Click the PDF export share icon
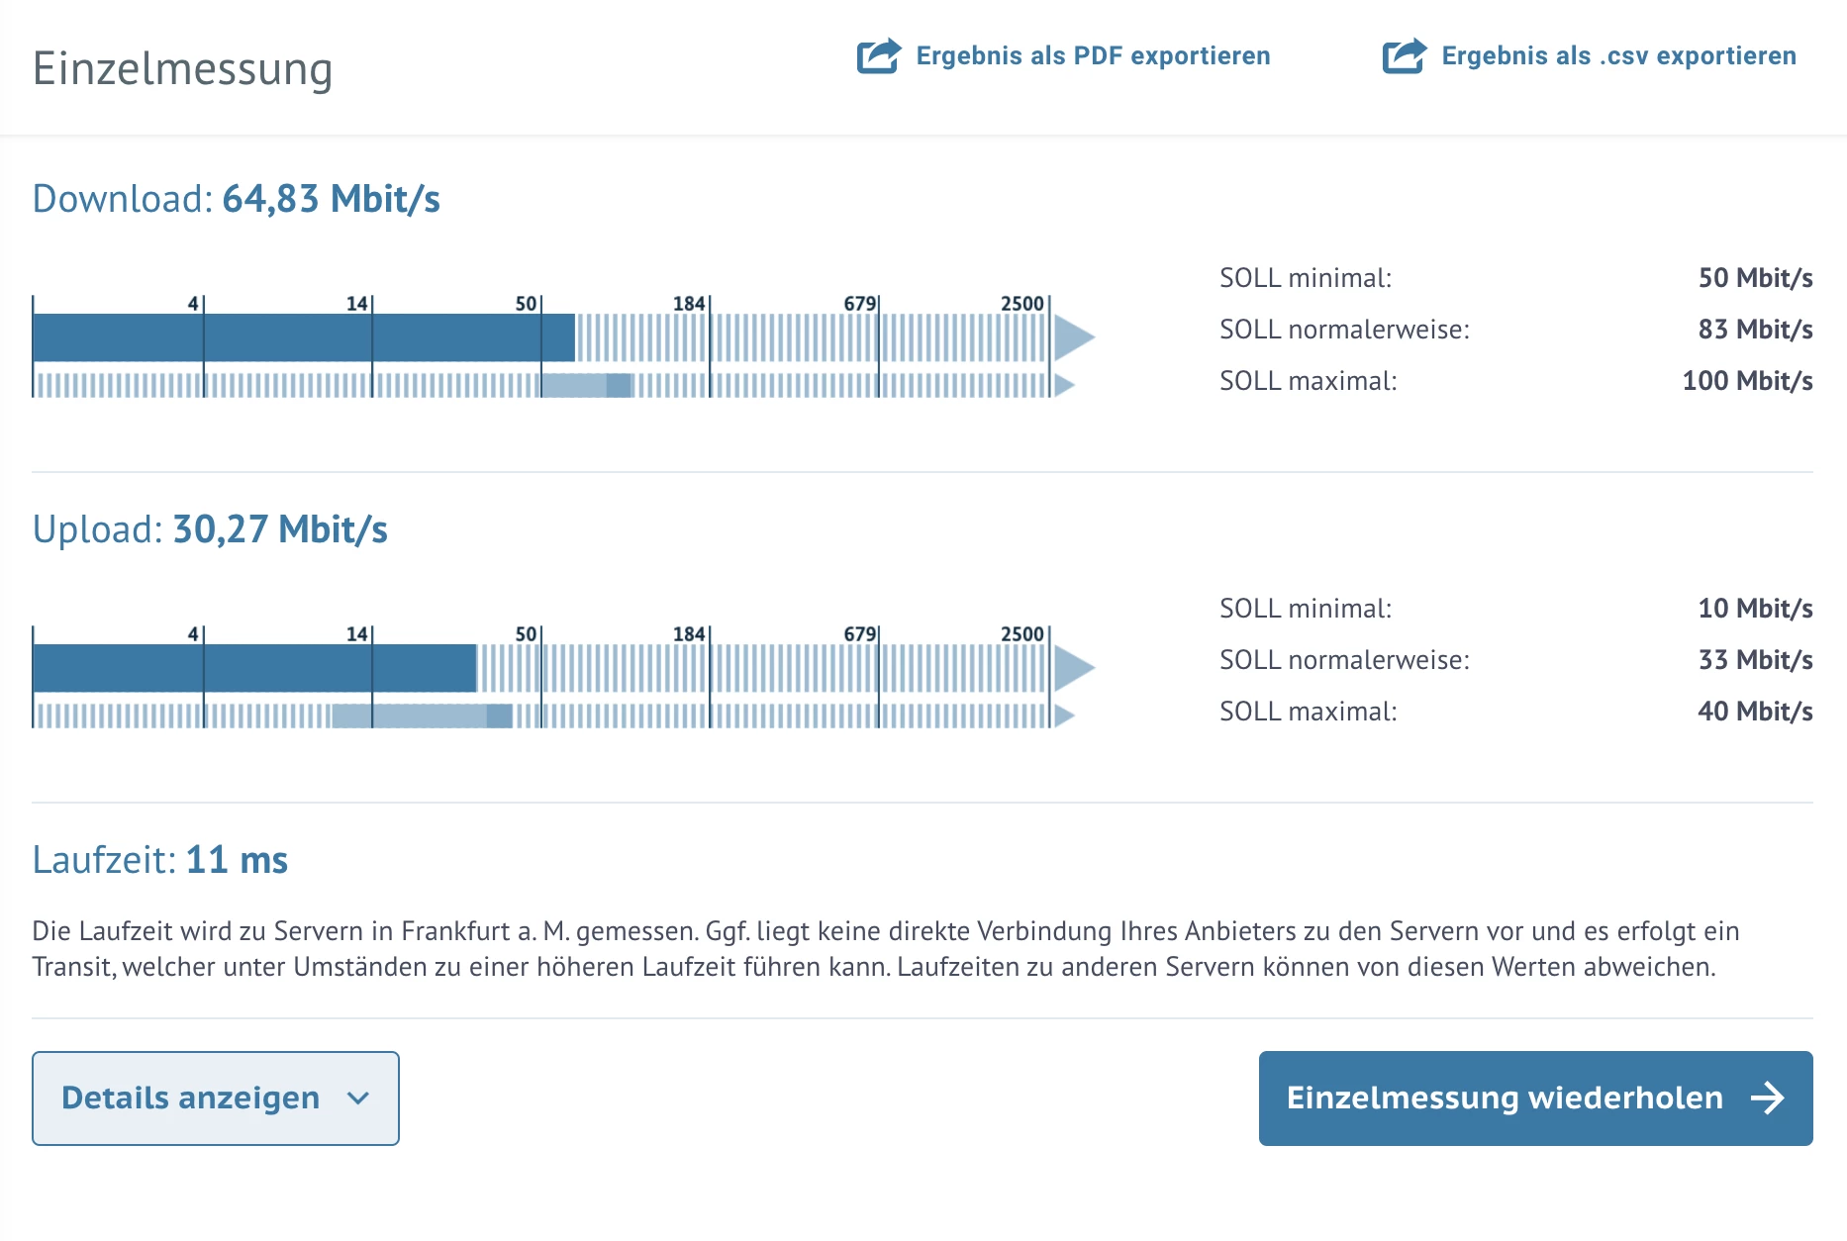 pos(878,55)
